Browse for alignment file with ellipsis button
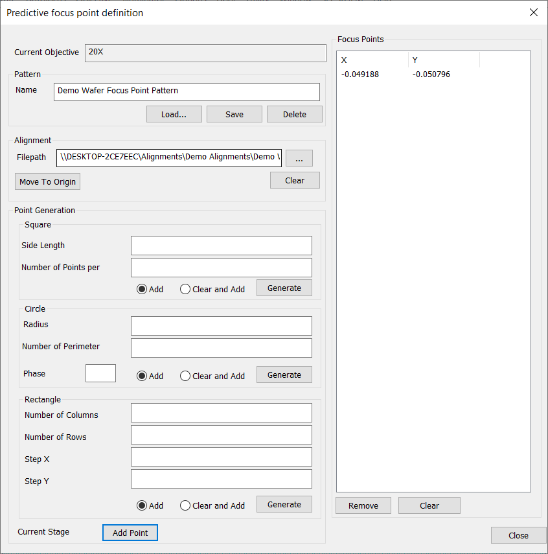This screenshot has width=548, height=554. [299, 157]
